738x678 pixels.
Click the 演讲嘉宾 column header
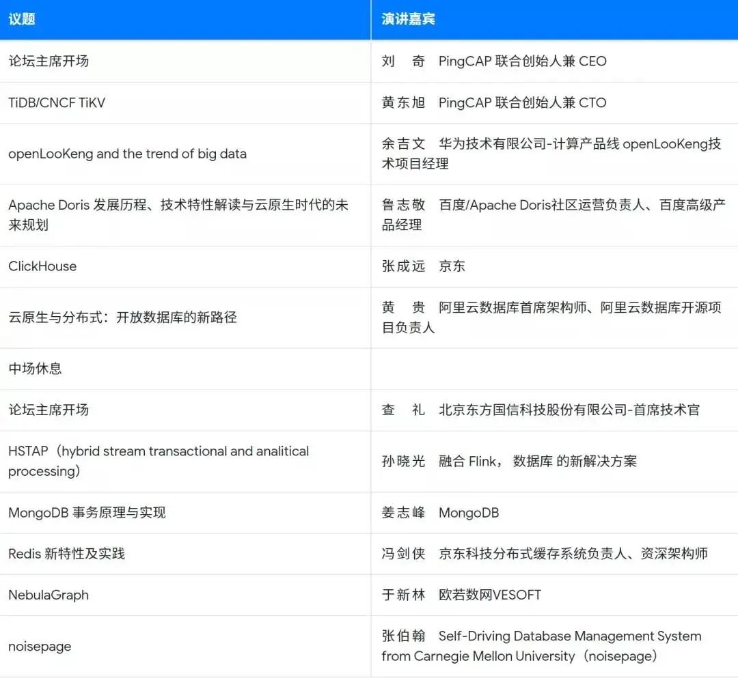pos(554,19)
